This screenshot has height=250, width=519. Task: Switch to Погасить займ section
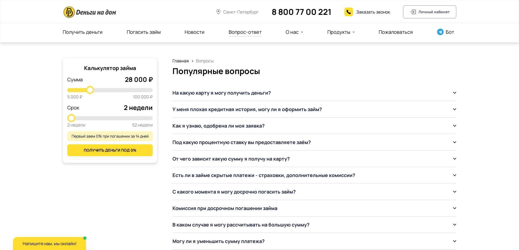click(x=144, y=32)
